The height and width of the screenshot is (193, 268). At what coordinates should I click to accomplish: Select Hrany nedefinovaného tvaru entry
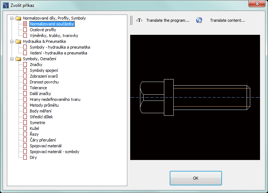coord(55,99)
